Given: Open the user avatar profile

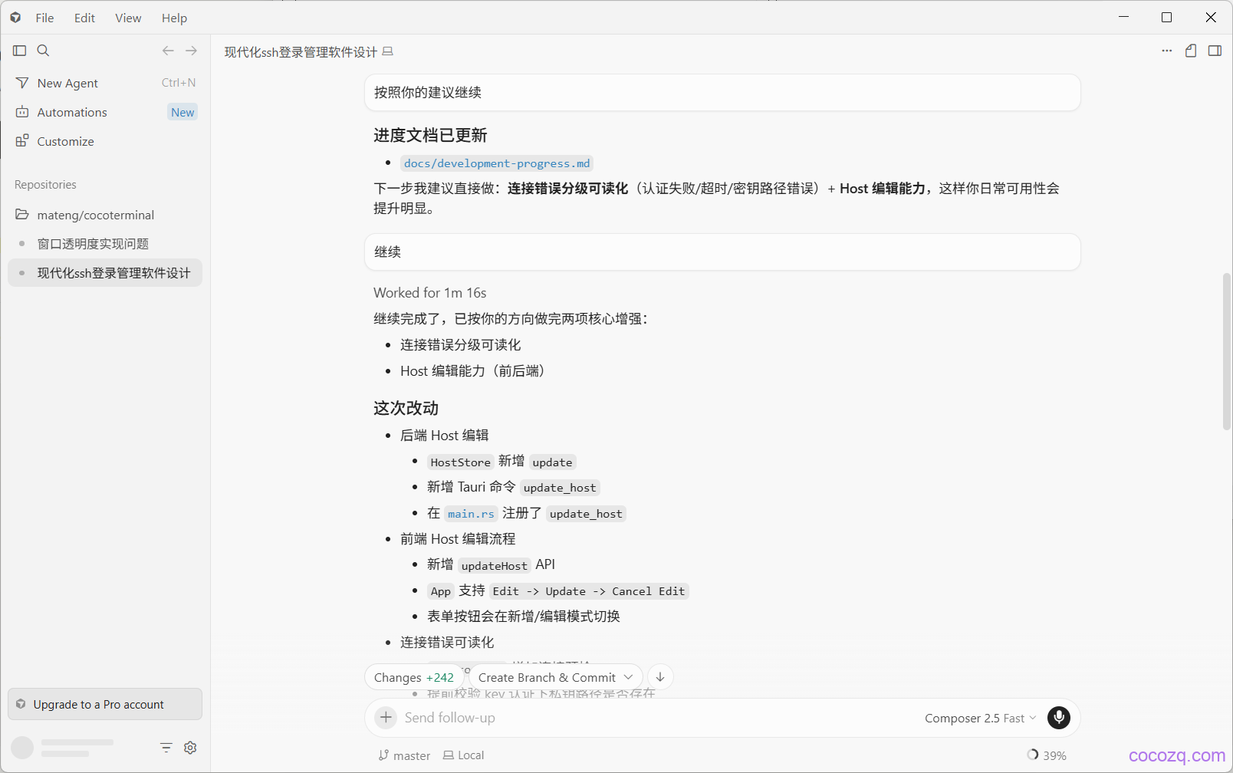Looking at the screenshot, I should (22, 748).
